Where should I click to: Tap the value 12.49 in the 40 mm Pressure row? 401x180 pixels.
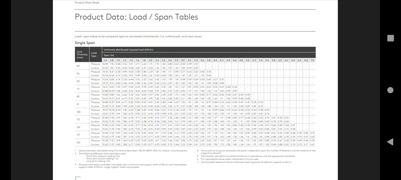(105, 64)
